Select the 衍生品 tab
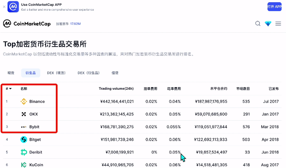Screen dimensions: 286x168 31,73
